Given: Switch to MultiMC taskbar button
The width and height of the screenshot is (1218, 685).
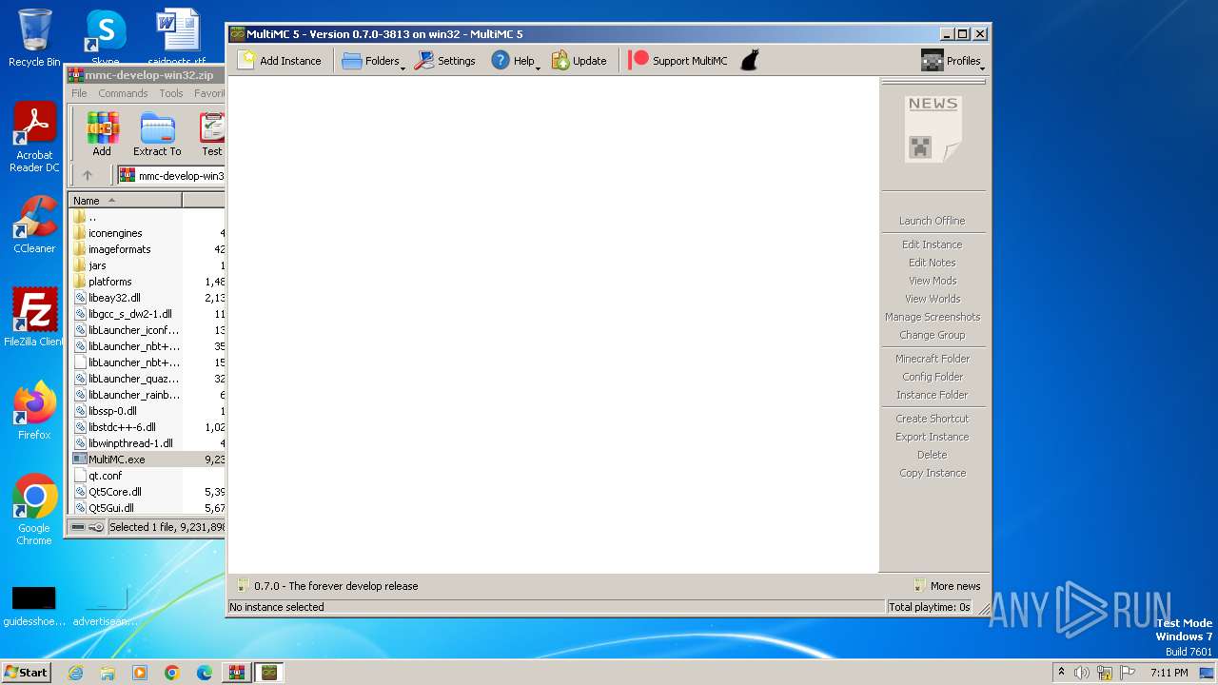Looking at the screenshot, I should [269, 673].
